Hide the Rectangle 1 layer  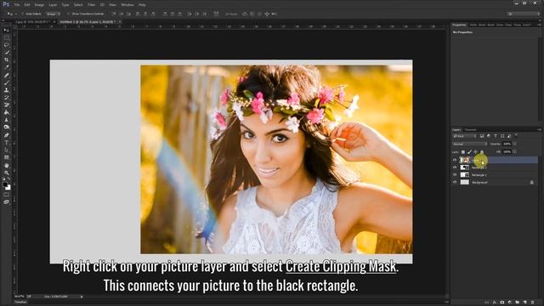click(455, 174)
